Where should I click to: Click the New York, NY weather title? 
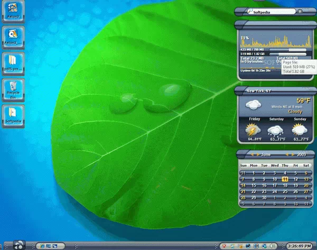pyautogui.click(x=259, y=91)
